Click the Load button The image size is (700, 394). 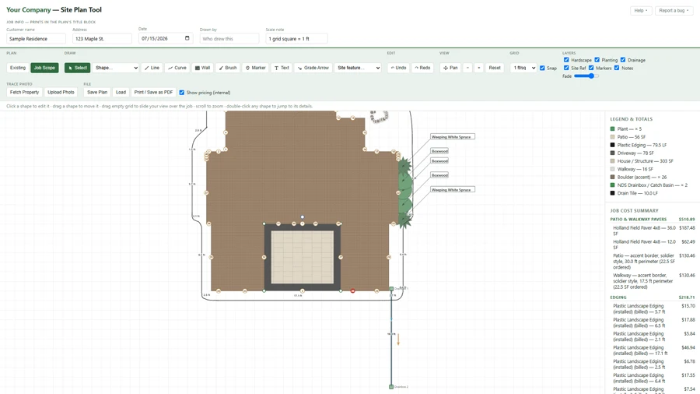pos(121,92)
